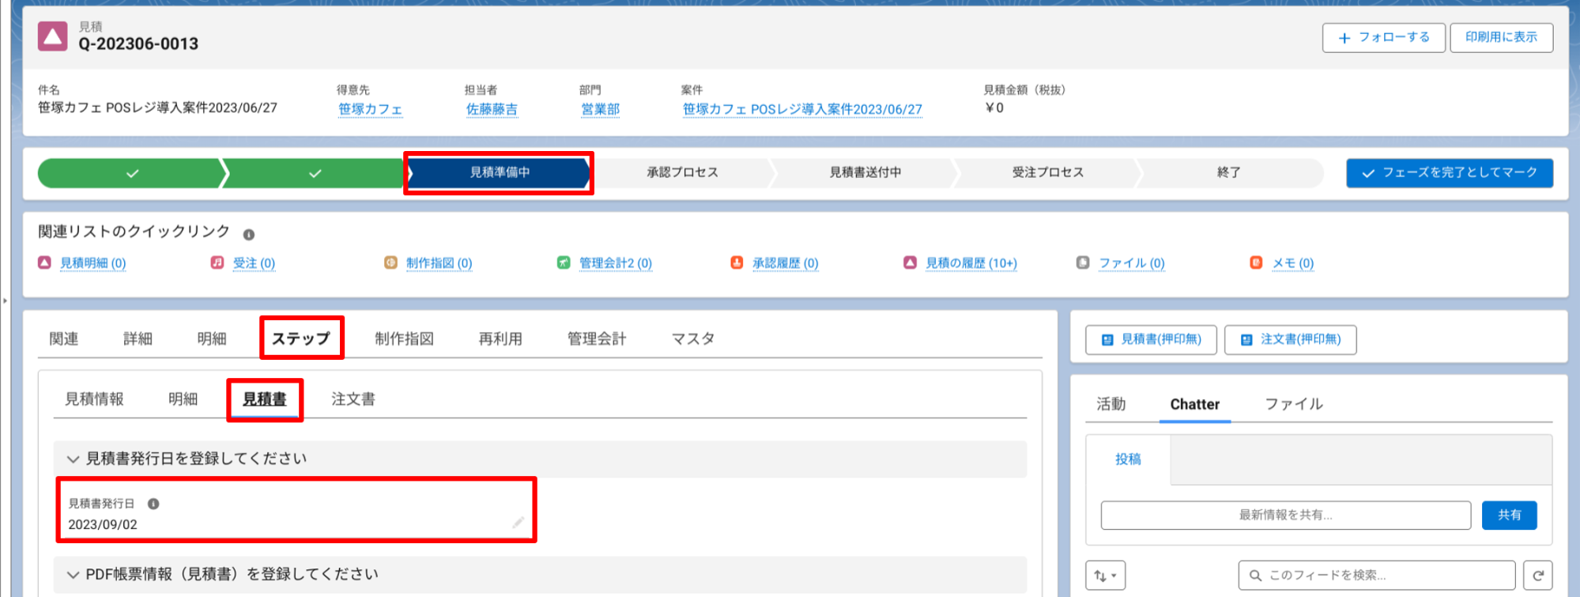Click the このフィードを検索 search field
The height and width of the screenshot is (597, 1580).
tap(1376, 576)
